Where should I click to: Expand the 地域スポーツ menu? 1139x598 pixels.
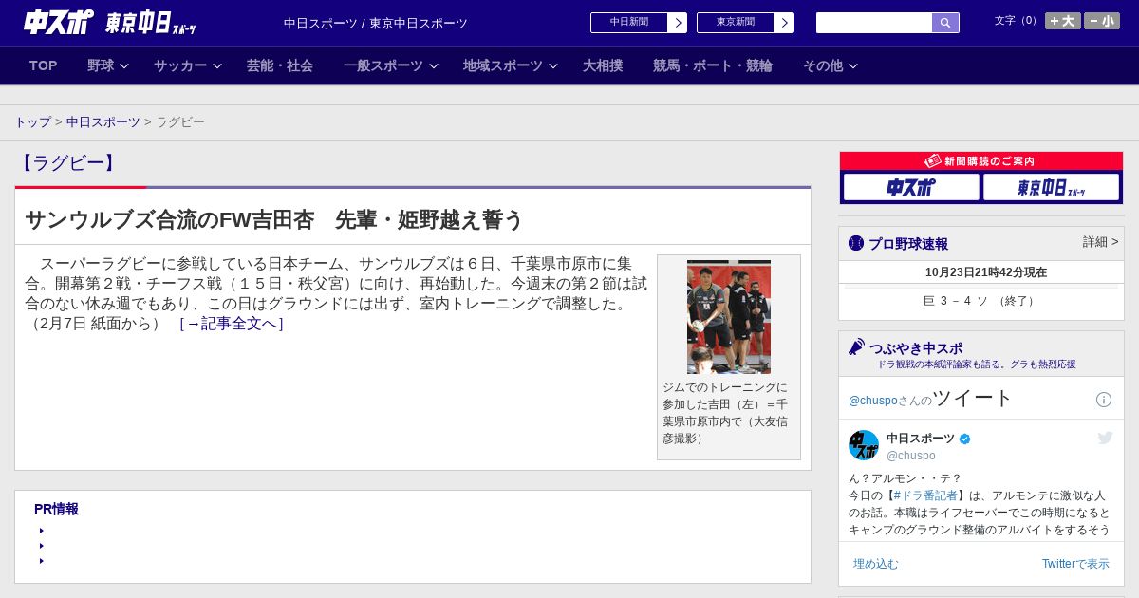(511, 65)
